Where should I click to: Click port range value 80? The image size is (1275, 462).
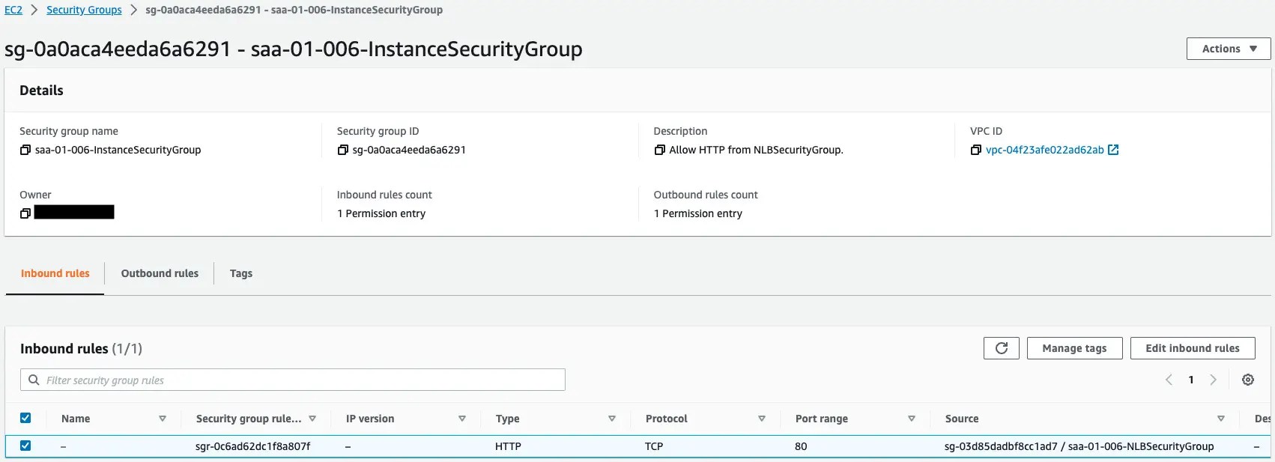coord(801,446)
